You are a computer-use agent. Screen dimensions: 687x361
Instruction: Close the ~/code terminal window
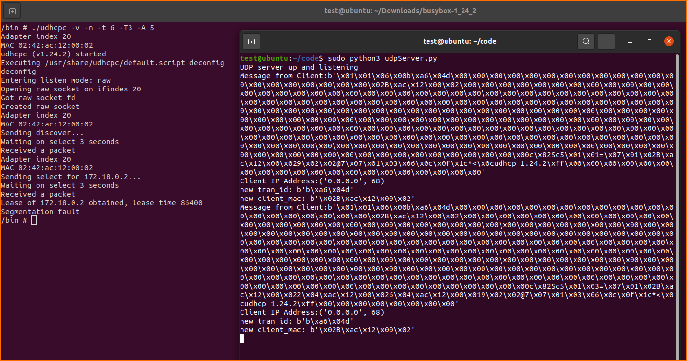click(x=669, y=41)
